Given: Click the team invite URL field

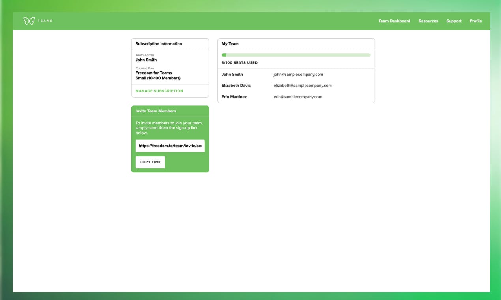Looking at the screenshot, I should [x=170, y=146].
